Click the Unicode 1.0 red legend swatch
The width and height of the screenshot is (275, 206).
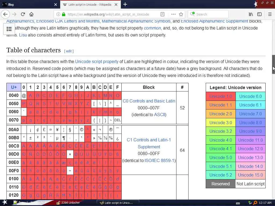point(221,96)
